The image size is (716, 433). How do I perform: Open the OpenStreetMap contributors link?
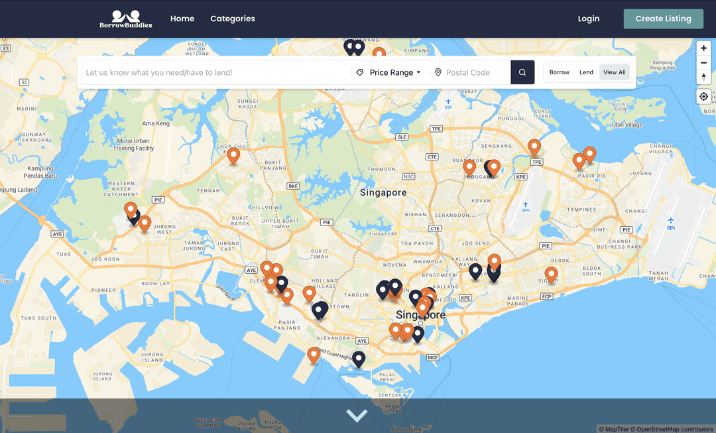pos(673,429)
